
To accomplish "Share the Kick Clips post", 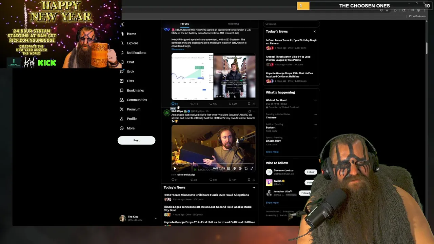I will click(x=254, y=180).
